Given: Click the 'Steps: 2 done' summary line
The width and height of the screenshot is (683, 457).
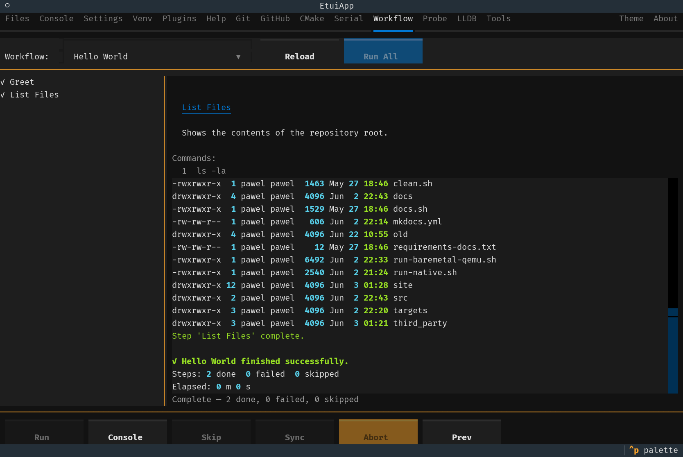Looking at the screenshot, I should coord(256,374).
